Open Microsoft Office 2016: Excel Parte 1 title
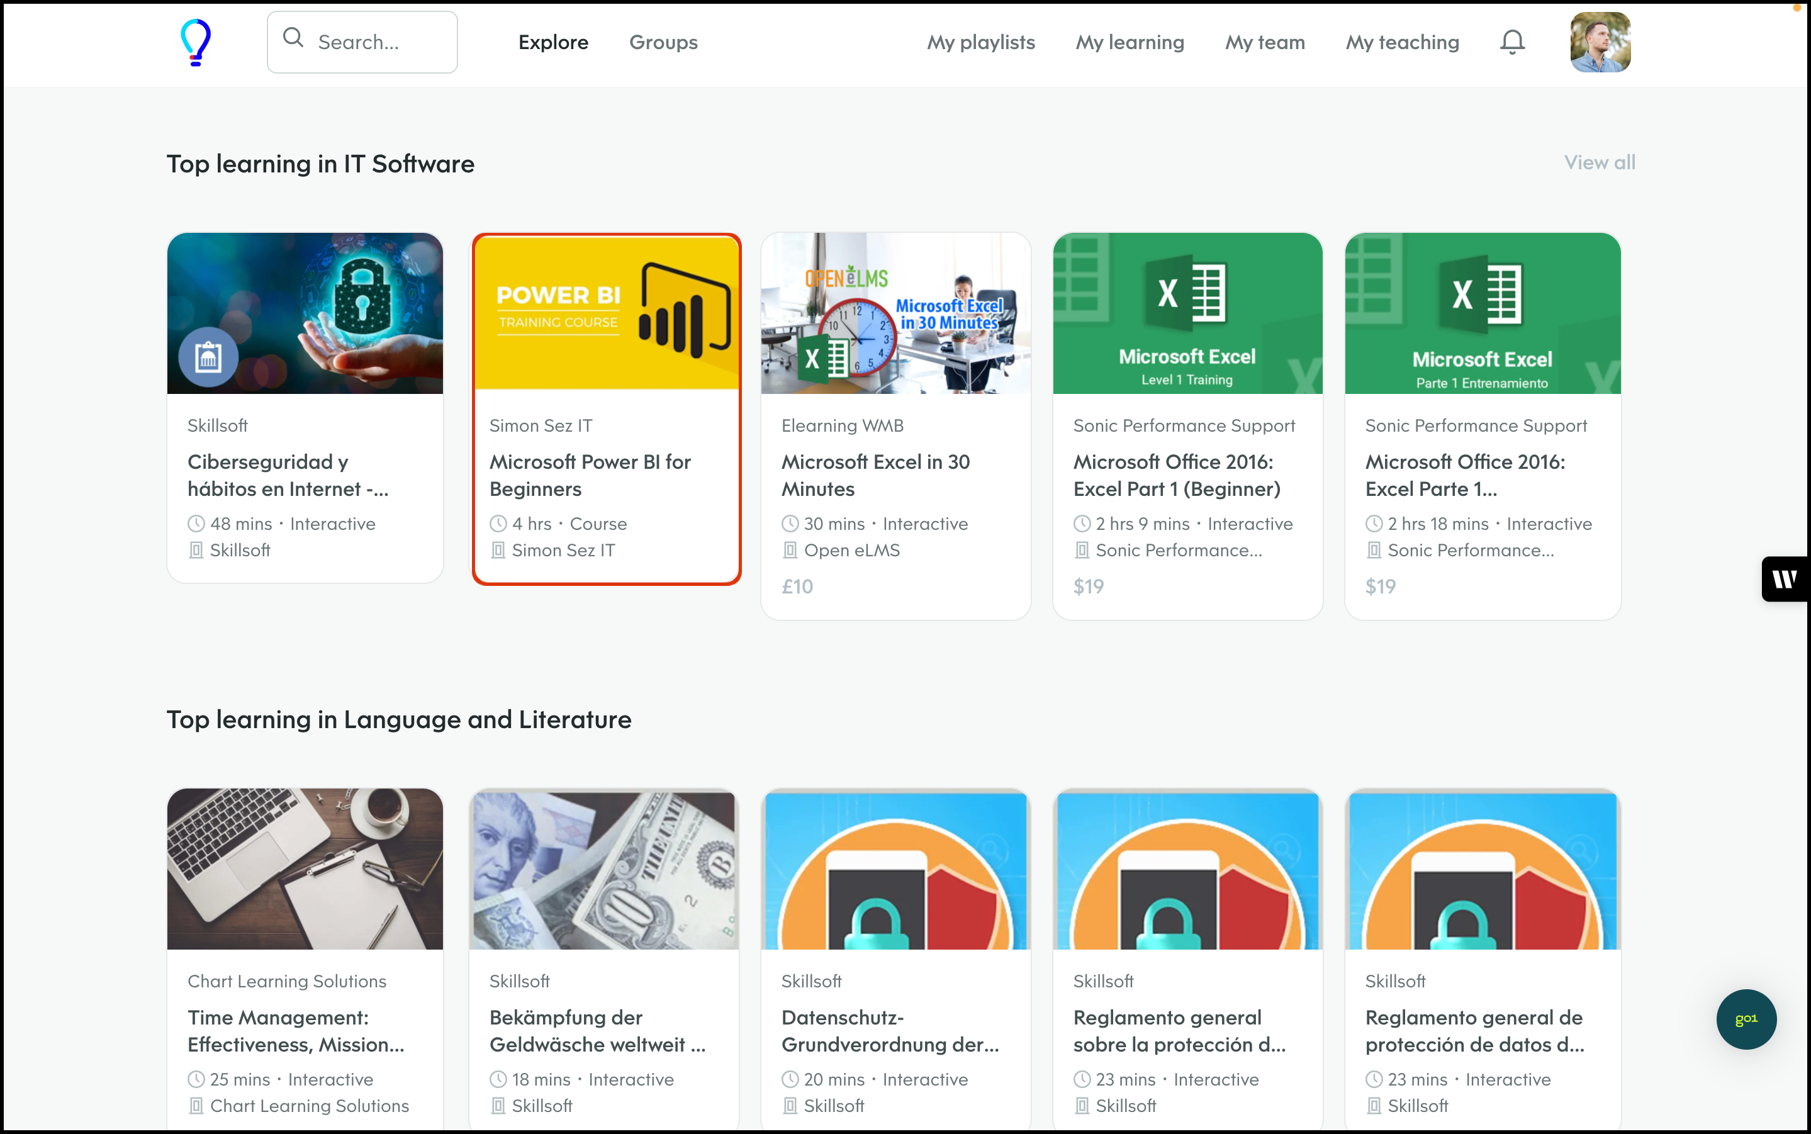This screenshot has height=1134, width=1811. click(x=1466, y=476)
